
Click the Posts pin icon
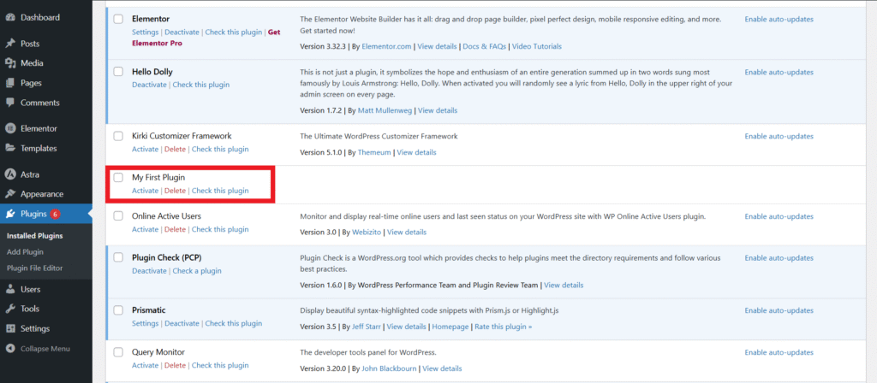coord(10,44)
